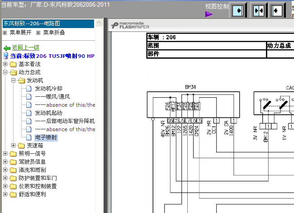Screen dimensions: 294x213
Task: Click the 返回上一级 link
Action: tap(25, 47)
